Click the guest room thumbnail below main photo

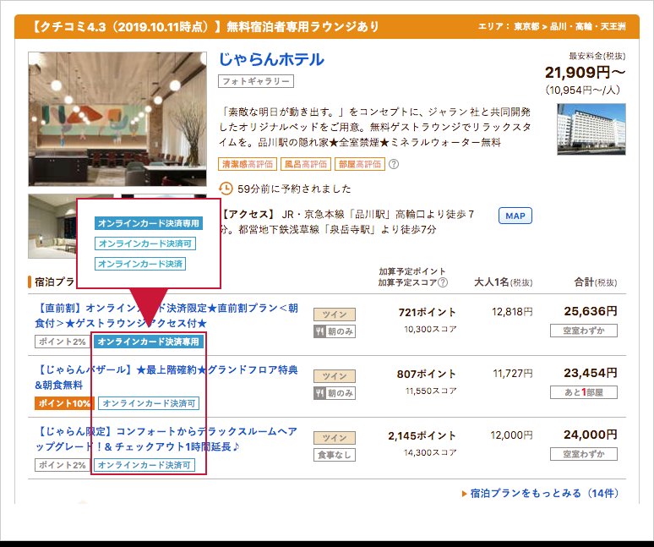[x=52, y=226]
